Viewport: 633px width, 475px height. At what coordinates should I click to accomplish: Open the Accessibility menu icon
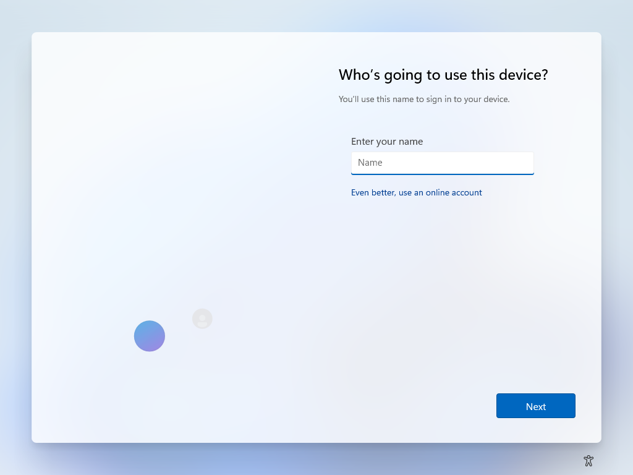(x=588, y=460)
